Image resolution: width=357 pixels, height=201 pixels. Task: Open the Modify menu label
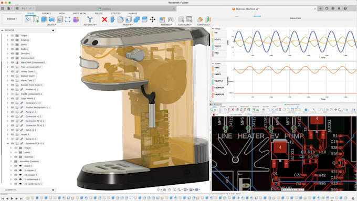(x=128, y=25)
